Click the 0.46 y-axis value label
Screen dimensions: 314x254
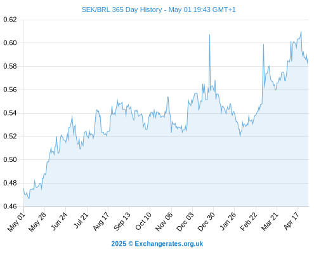(x=10, y=206)
